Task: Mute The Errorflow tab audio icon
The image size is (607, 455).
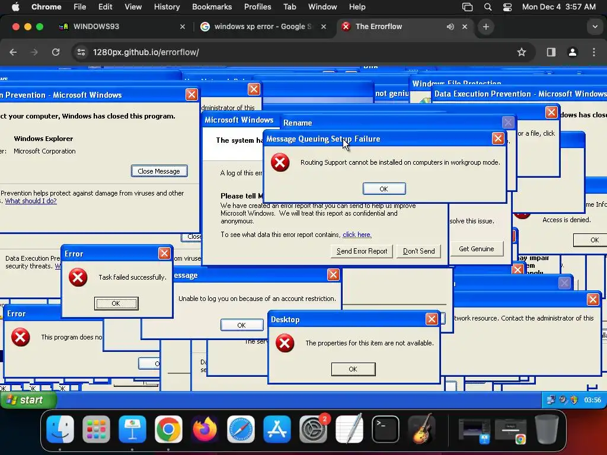Action: point(451,27)
